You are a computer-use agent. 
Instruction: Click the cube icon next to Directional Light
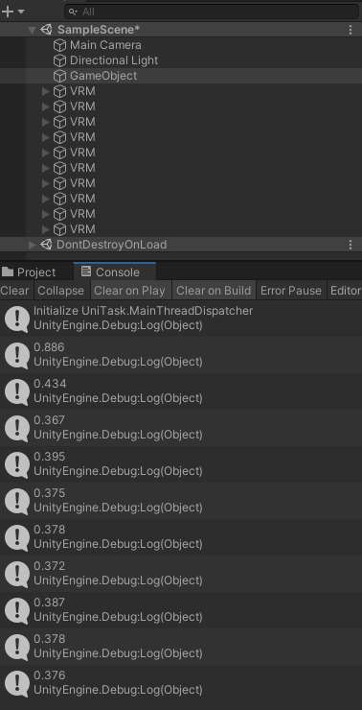click(59, 60)
